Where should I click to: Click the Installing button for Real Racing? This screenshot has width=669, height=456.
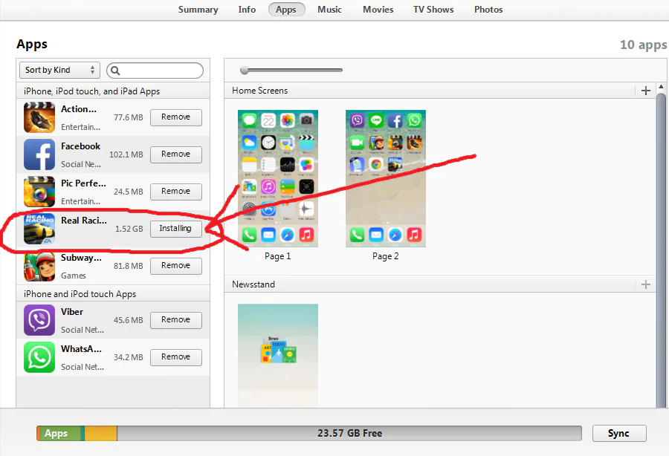pos(175,229)
